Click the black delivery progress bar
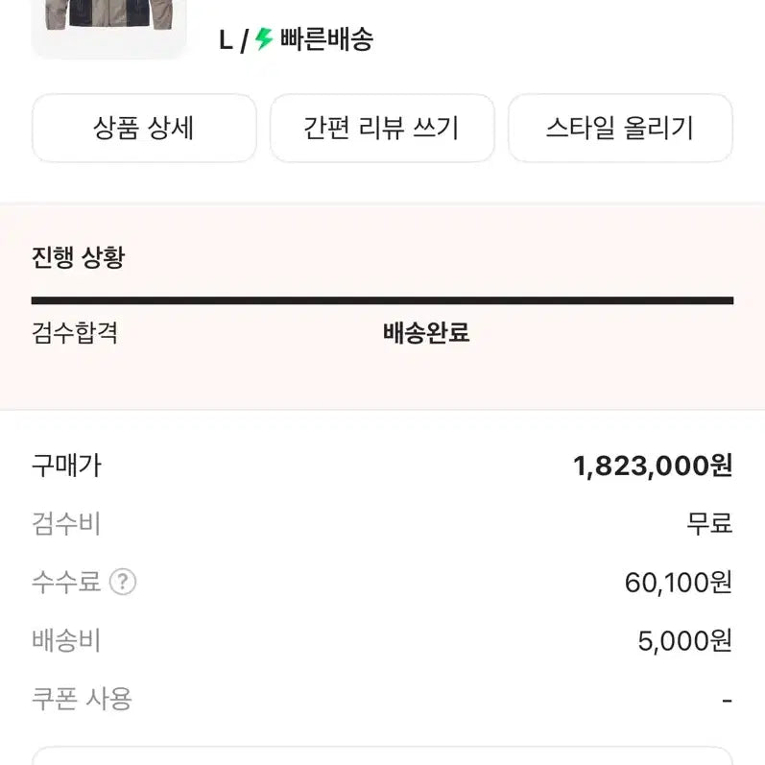This screenshot has height=765, width=765. (x=382, y=300)
